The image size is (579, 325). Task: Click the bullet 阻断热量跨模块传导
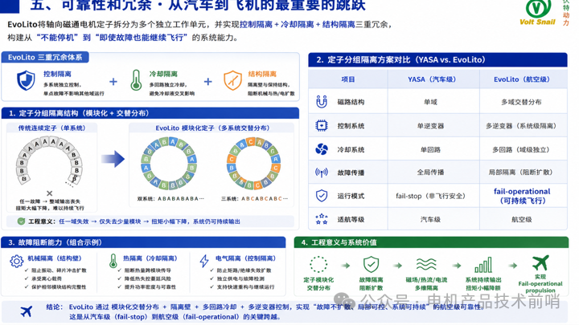pos(148,270)
